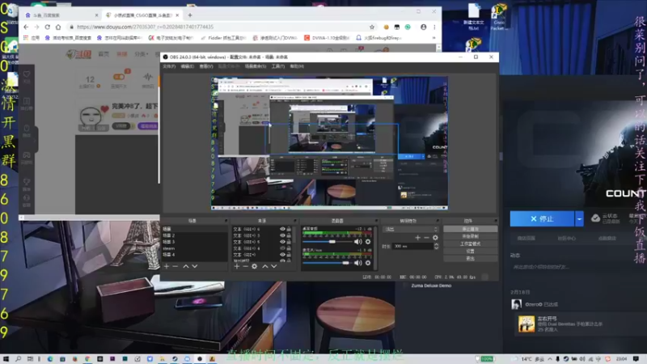Open OBS 场景集合(S) menu
Viewport: 647px width, 364px height.
pyautogui.click(x=256, y=66)
